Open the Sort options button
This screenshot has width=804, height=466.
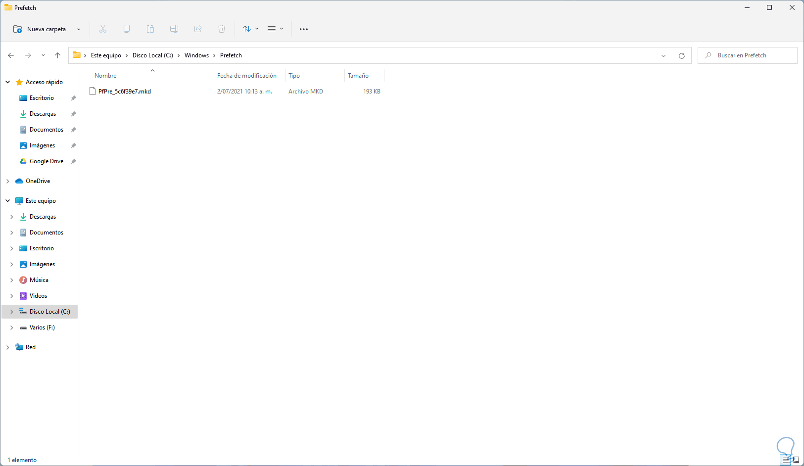click(x=250, y=29)
